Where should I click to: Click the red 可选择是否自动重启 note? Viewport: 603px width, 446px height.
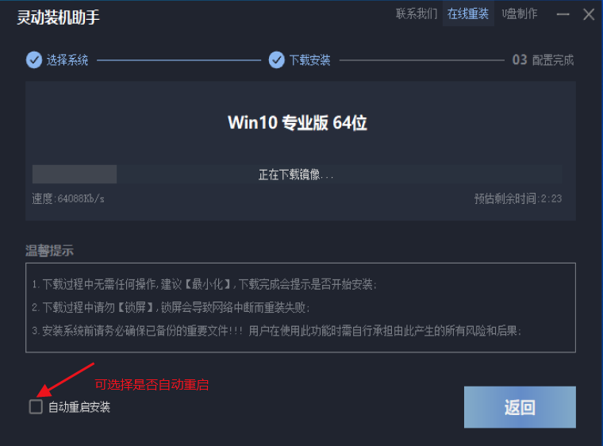(152, 384)
